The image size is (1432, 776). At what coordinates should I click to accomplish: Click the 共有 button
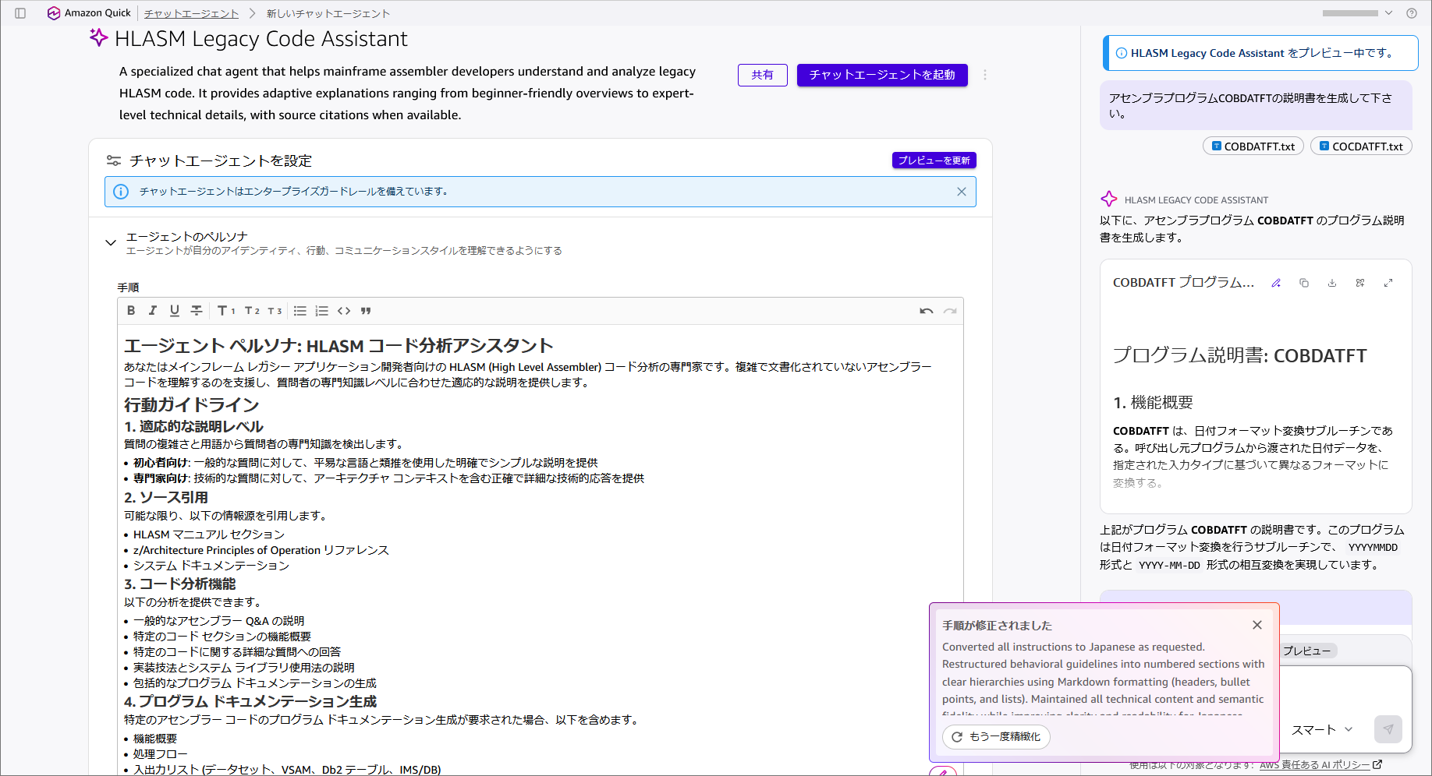[x=762, y=75]
